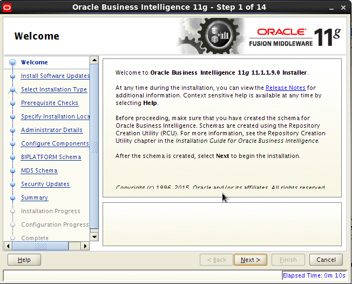Open the MDS Schema step

[x=39, y=170]
